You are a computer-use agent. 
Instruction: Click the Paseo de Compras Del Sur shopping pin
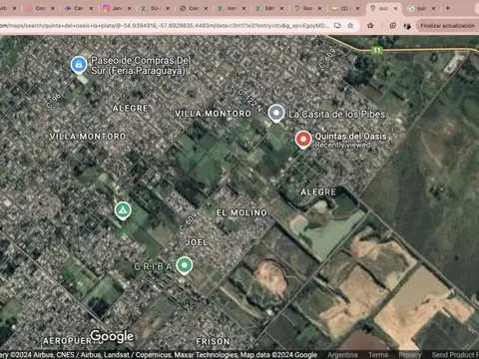pos(79,65)
